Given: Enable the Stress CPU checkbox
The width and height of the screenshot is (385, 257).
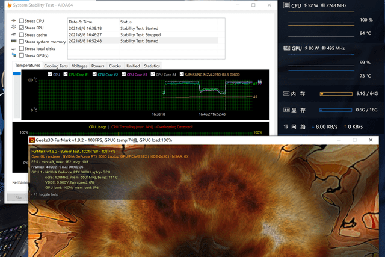Looking at the screenshot, I should pyautogui.click(x=22, y=21).
